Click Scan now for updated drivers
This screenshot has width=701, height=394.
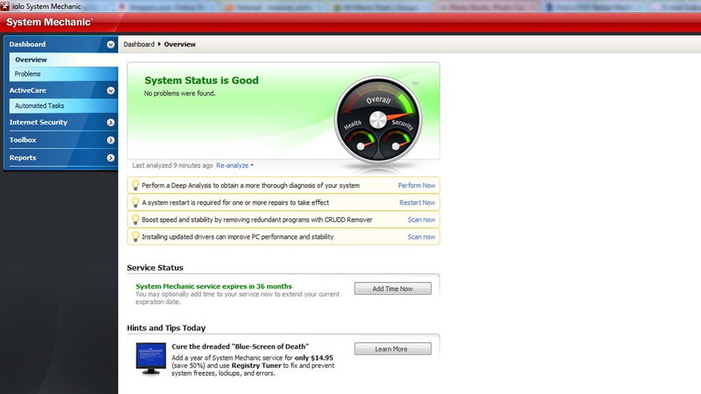421,237
